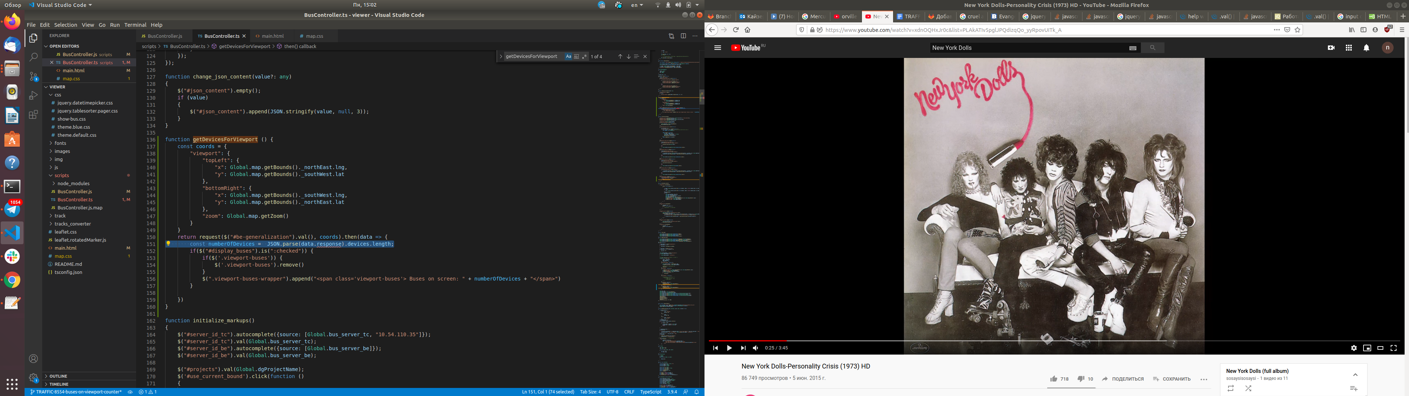Open the editor More Actions ellipsis menu
The height and width of the screenshot is (396, 1409).
[695, 36]
